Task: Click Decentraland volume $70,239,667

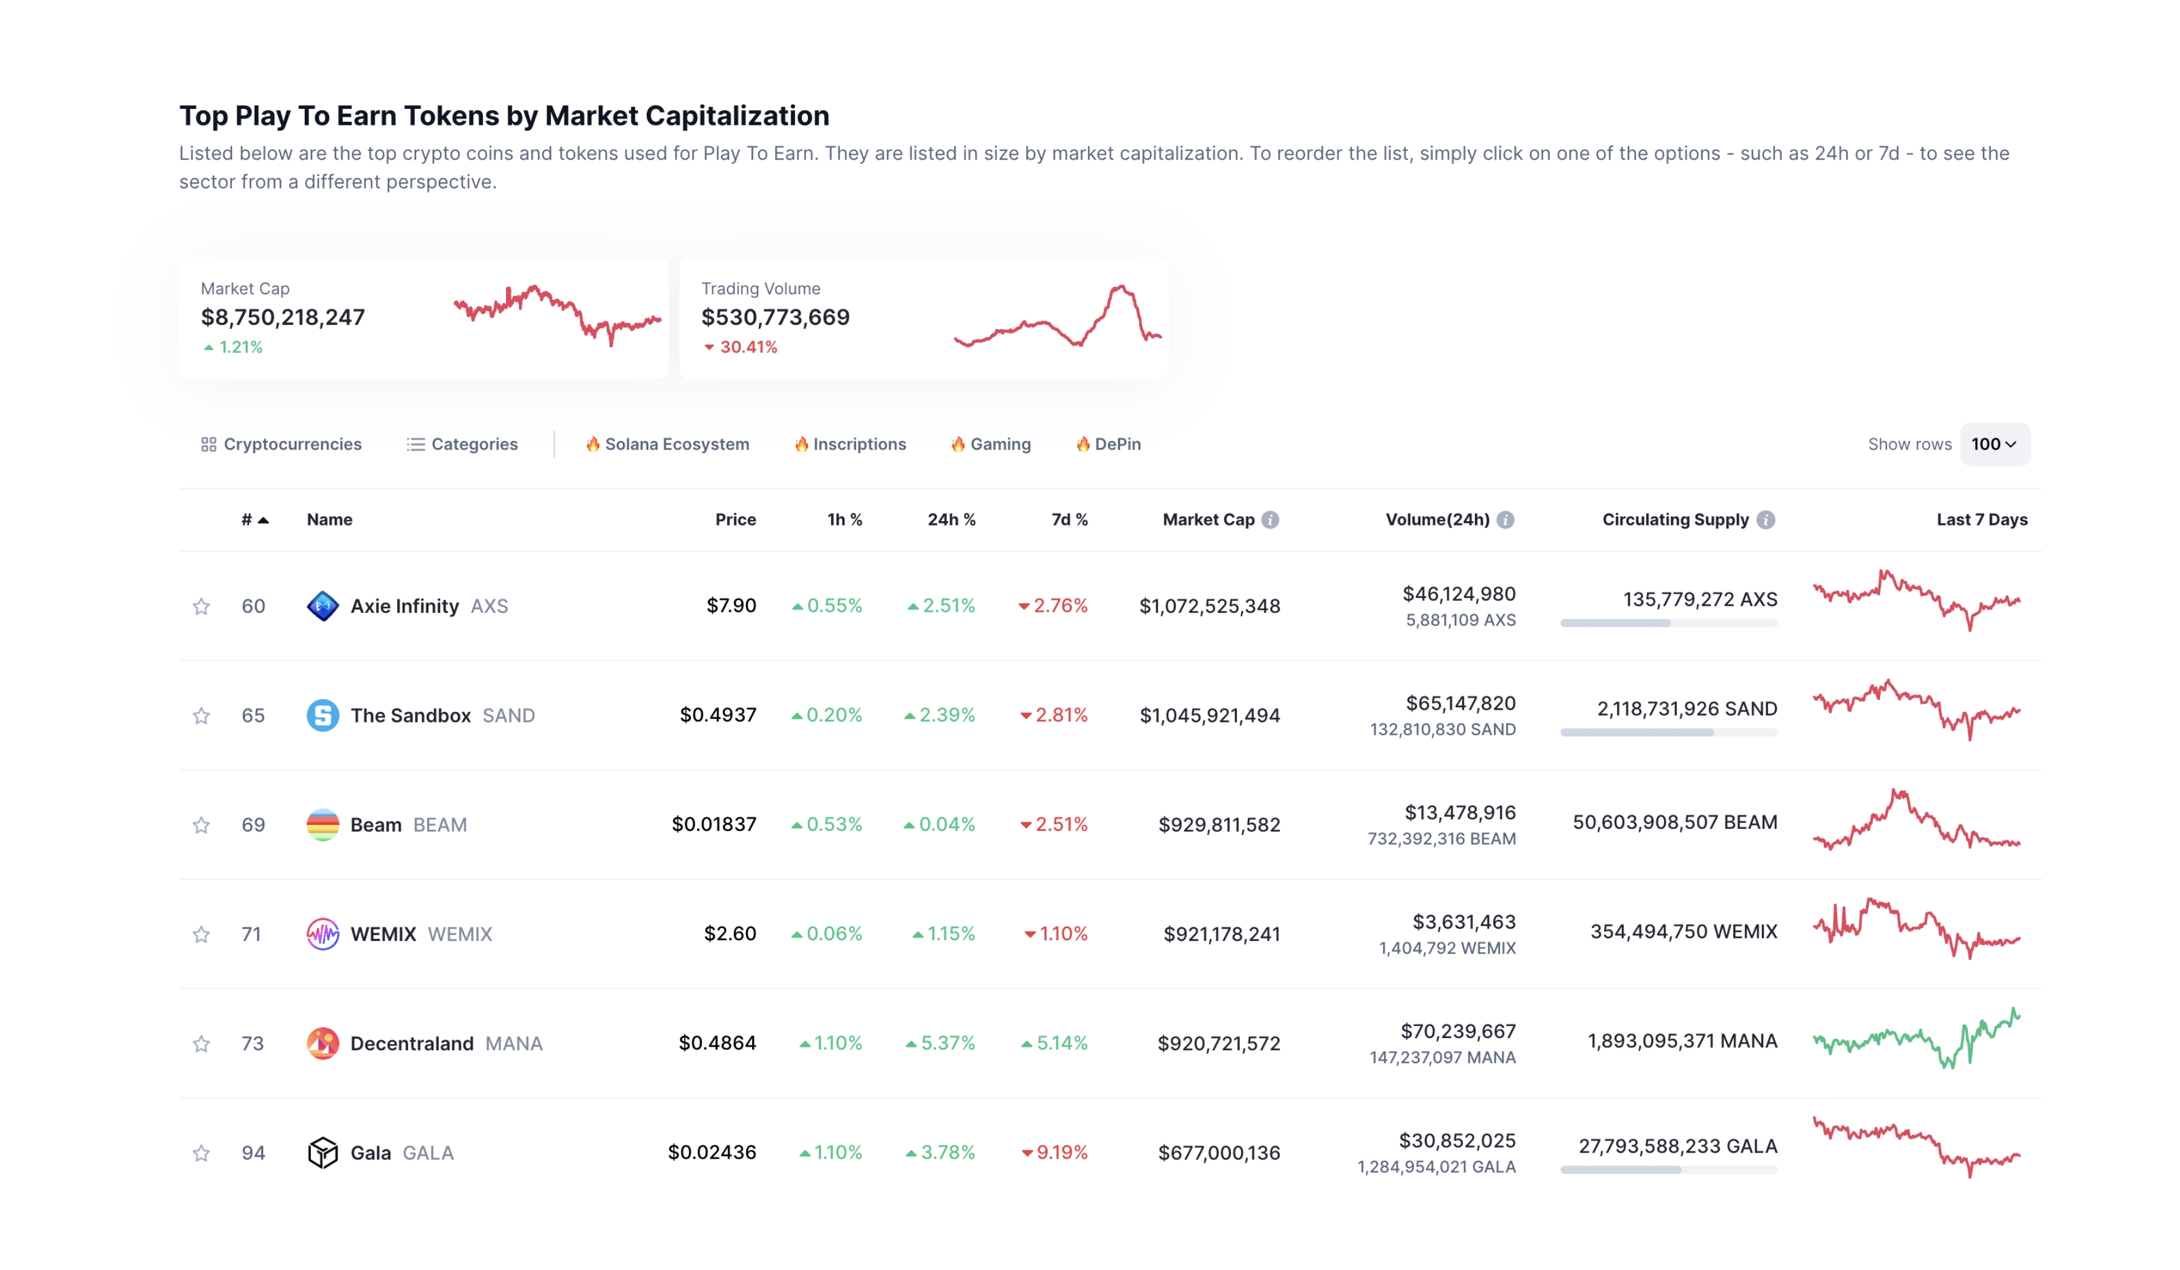Action: (x=1458, y=1031)
